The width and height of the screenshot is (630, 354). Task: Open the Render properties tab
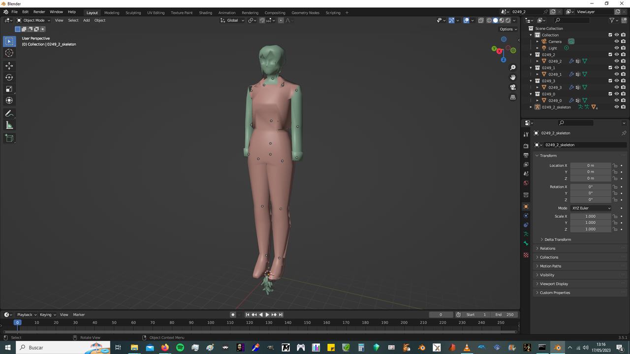[526, 146]
